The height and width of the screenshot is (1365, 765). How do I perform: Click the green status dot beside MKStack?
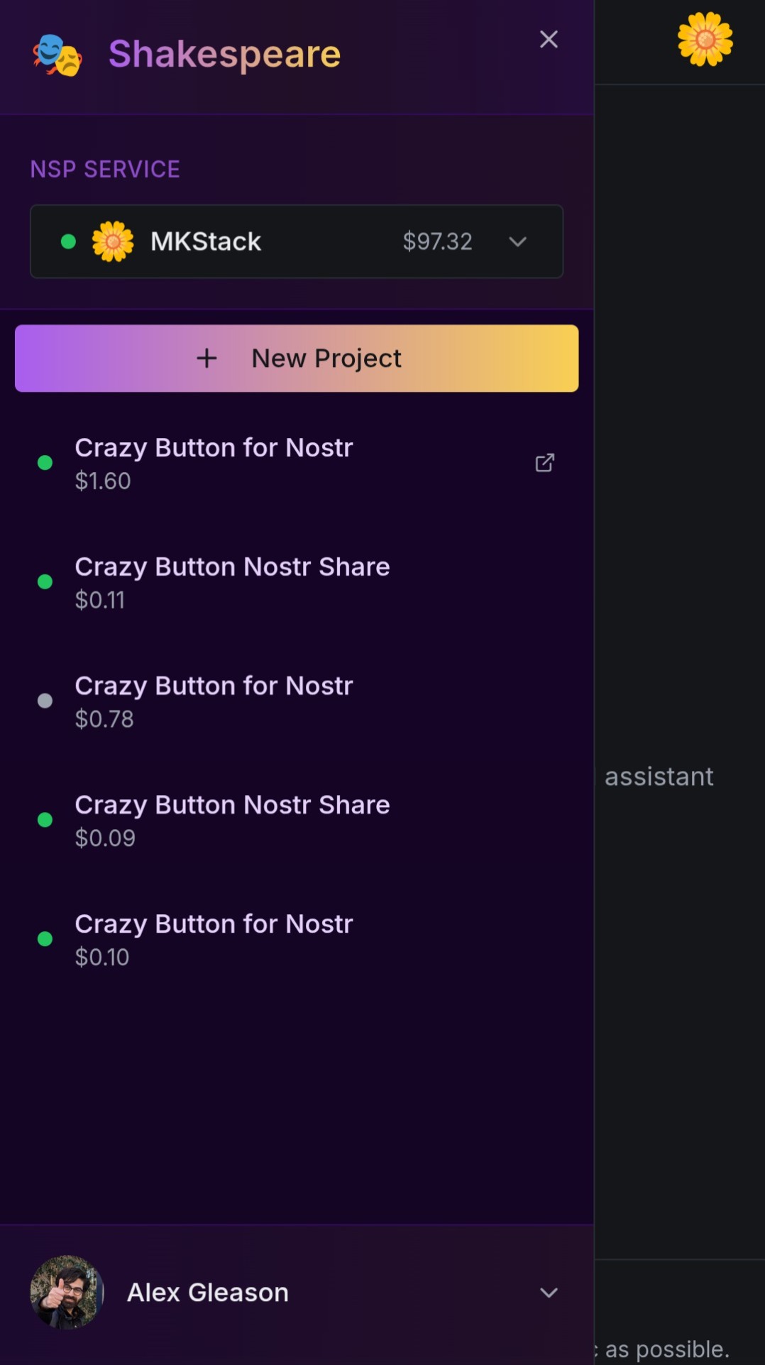click(x=69, y=241)
